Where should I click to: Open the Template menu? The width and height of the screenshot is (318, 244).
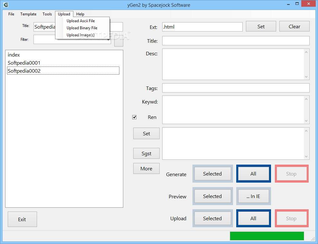28,14
